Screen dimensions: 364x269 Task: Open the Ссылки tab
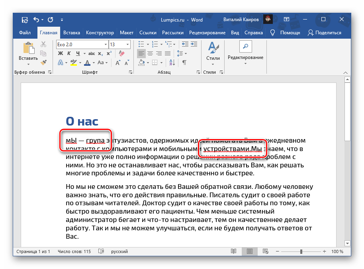coord(148,33)
